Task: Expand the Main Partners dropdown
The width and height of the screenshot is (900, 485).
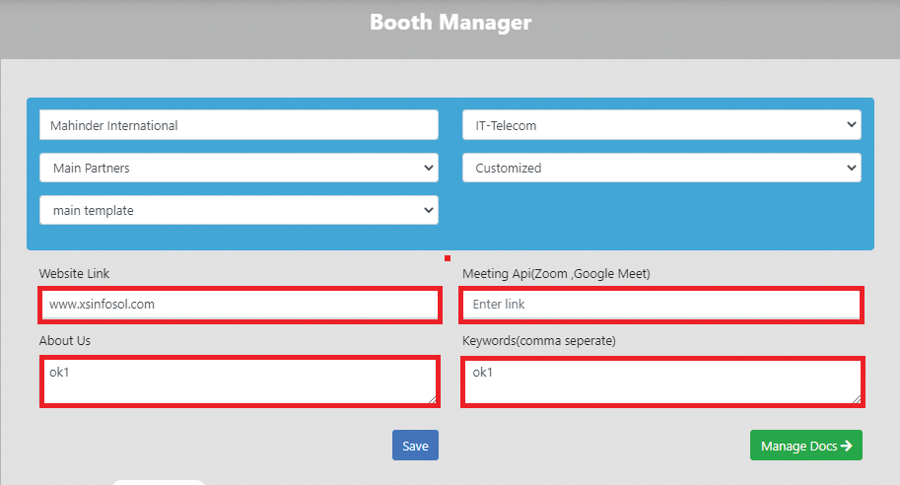Action: pyautogui.click(x=239, y=168)
